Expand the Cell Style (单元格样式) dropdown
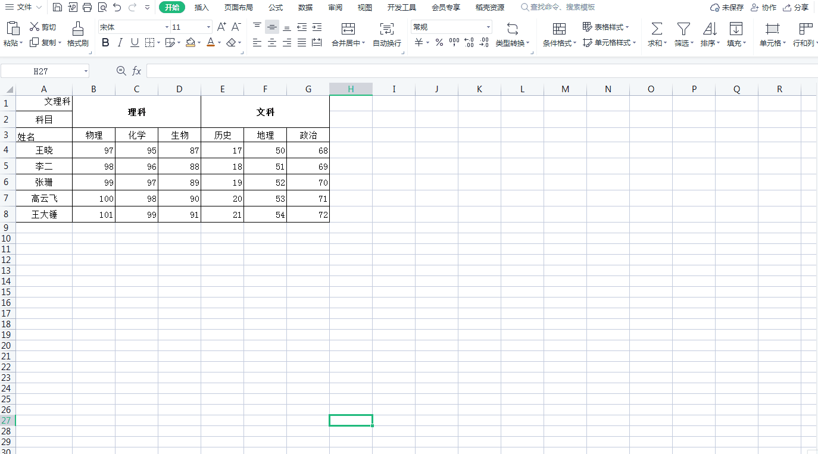The height and width of the screenshot is (454, 818). coord(634,43)
